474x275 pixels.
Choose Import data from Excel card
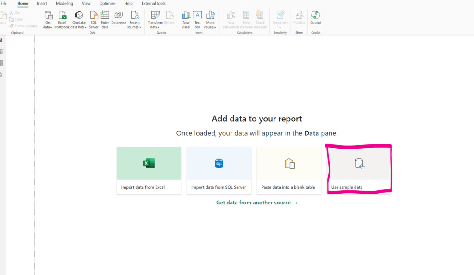(149, 170)
